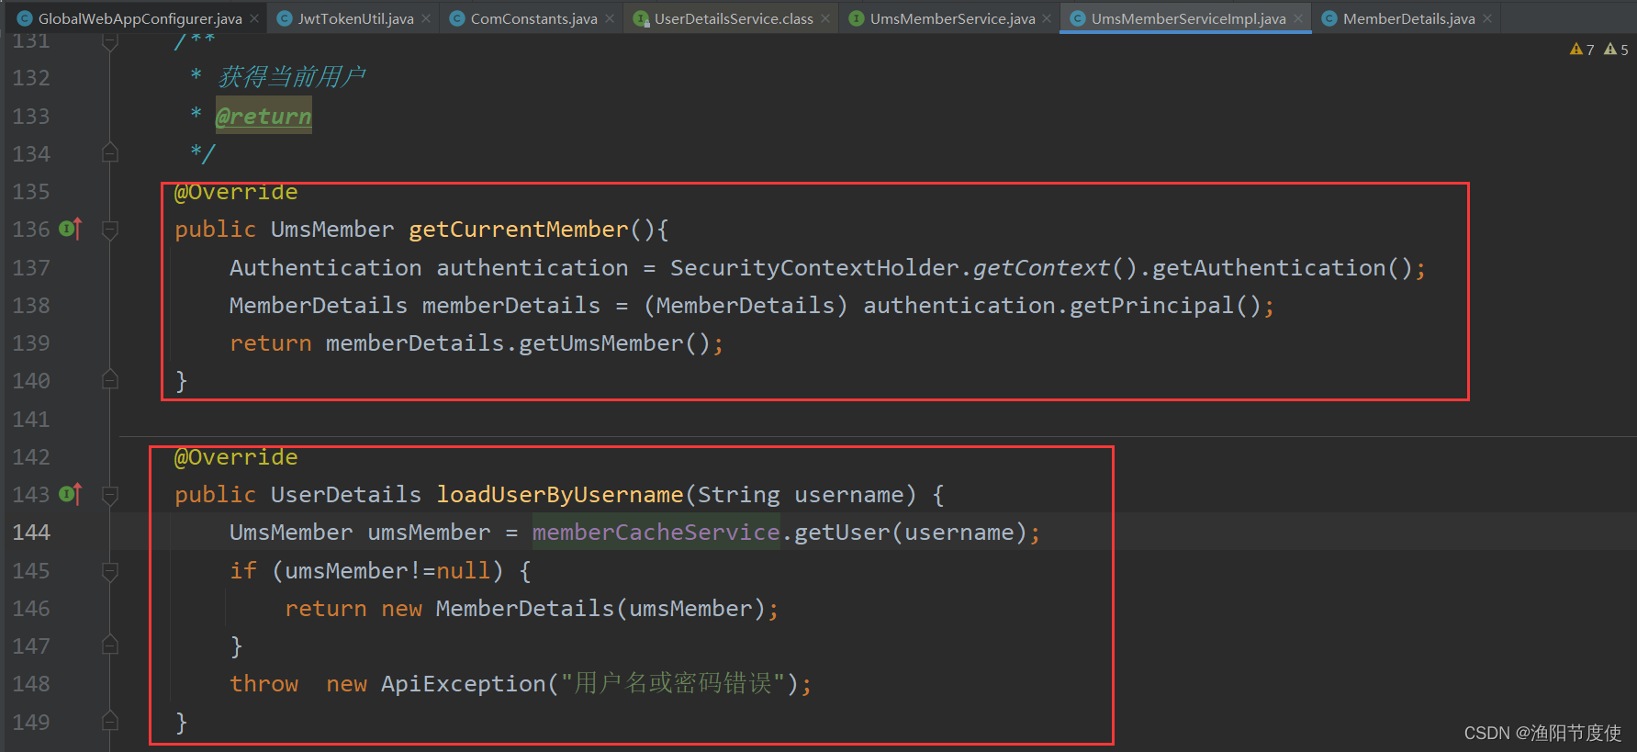1637x752 pixels.
Task: Click fold end marker at line 149
Action: pos(110,722)
